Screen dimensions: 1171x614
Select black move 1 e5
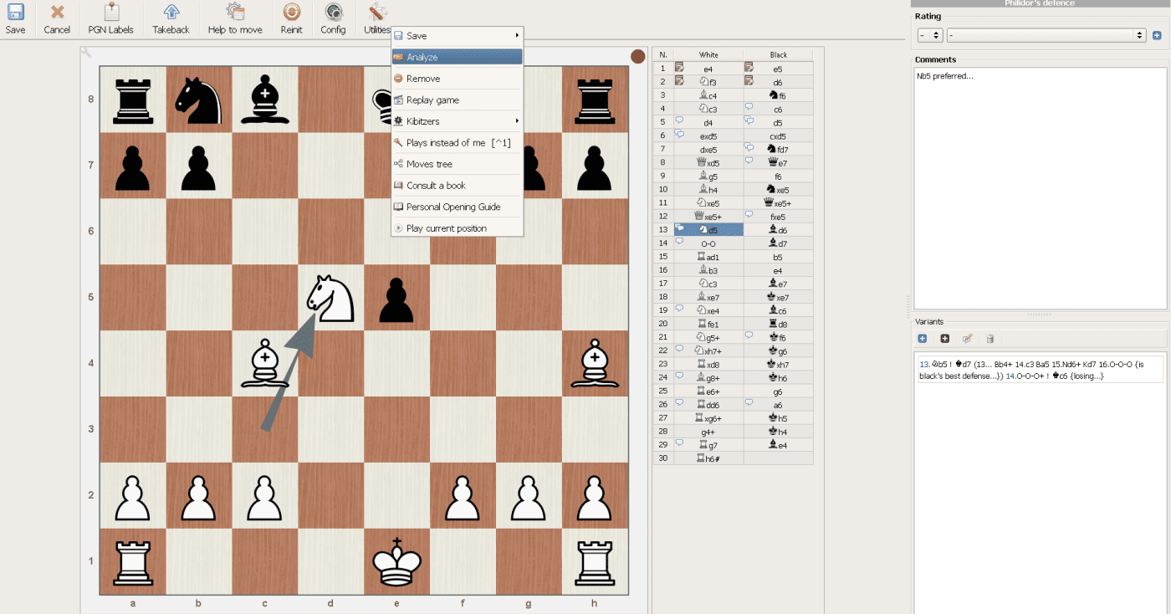click(778, 69)
